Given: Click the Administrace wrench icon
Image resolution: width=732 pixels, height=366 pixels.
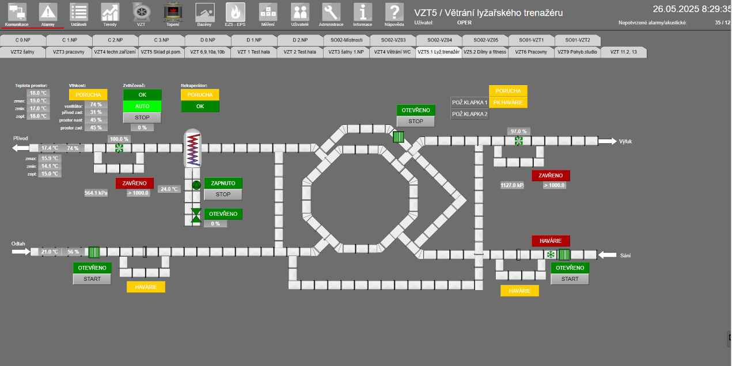Looking at the screenshot, I should pyautogui.click(x=331, y=12).
